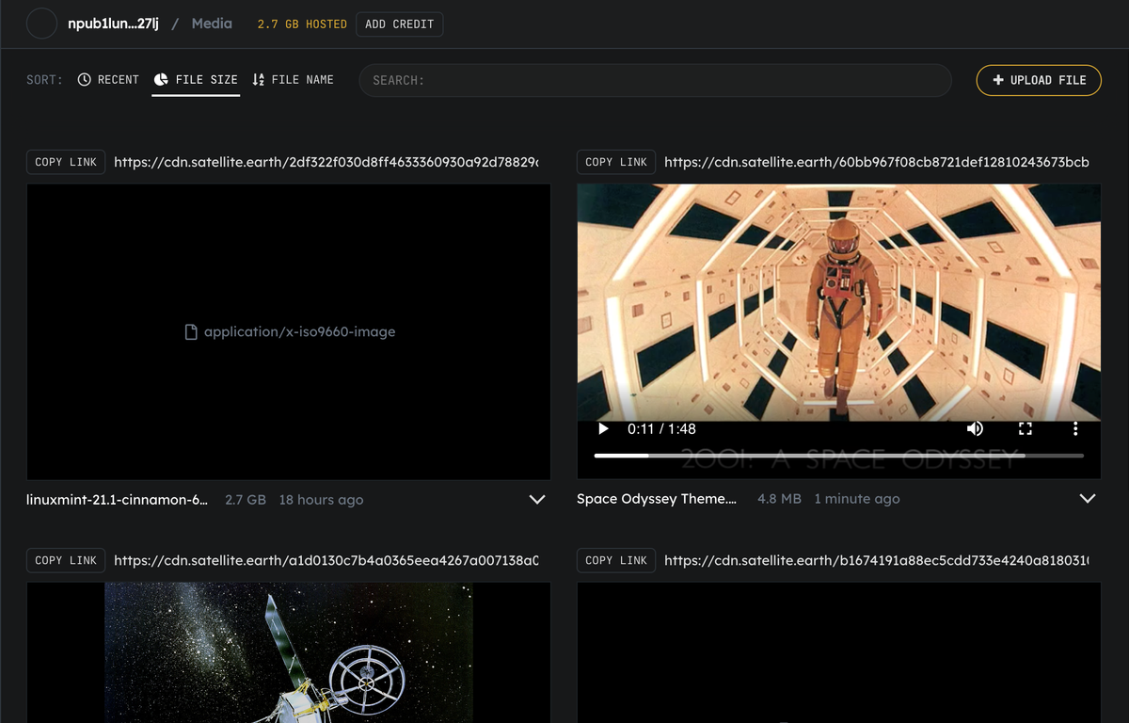This screenshot has height=723, width=1129.
Task: Click the profile avatar next to npub1lun
Action: coord(39,23)
